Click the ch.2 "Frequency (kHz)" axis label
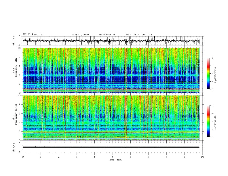Image resolution: width=228 pixels, height=176 pixels. click(x=16, y=114)
